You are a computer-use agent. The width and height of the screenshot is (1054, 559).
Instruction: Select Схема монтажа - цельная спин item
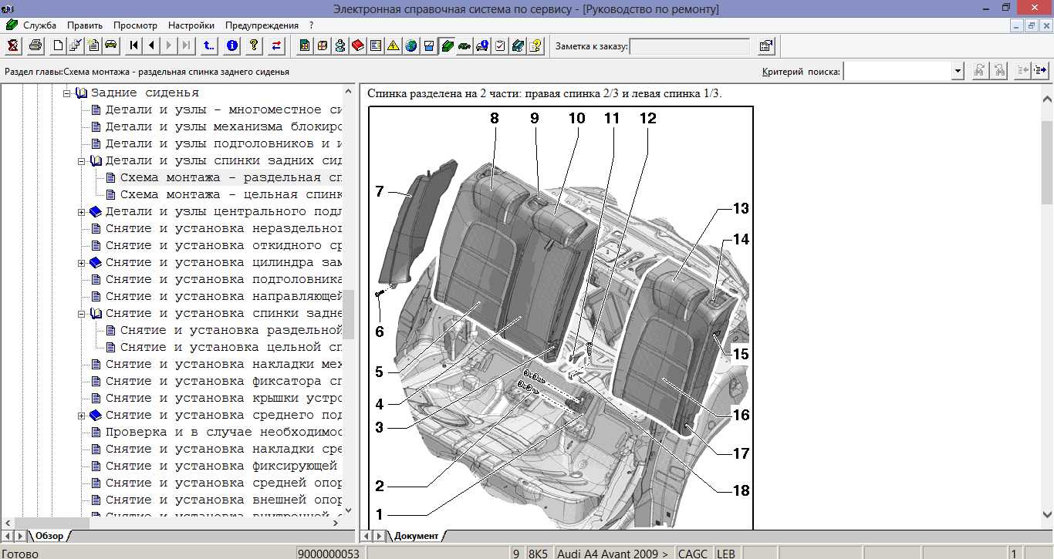point(231,194)
